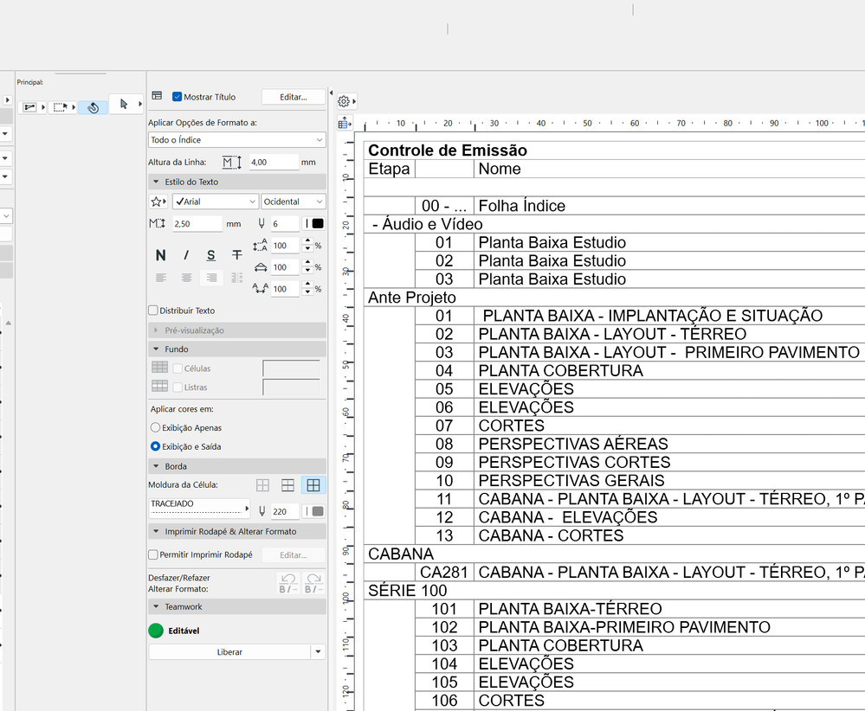The height and width of the screenshot is (711, 865).
Task: Click the Liberar button
Action: pyautogui.click(x=229, y=651)
